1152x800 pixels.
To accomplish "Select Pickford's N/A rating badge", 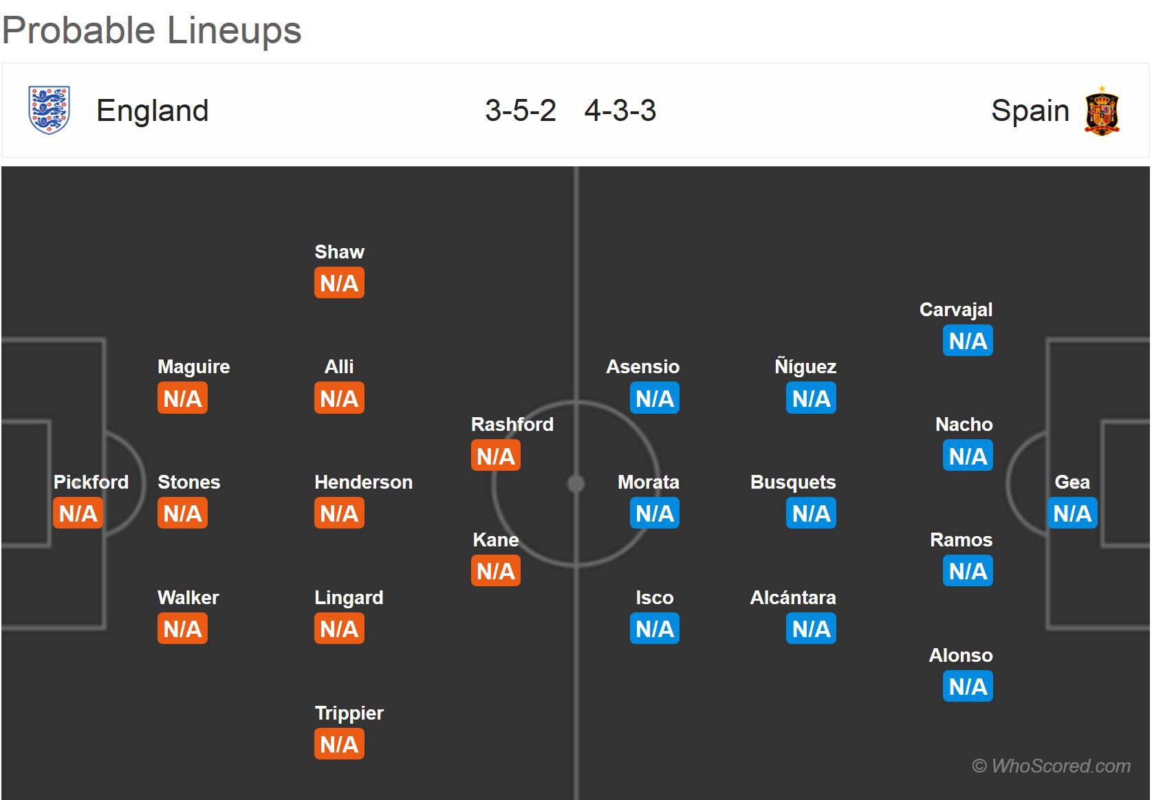I will point(78,513).
